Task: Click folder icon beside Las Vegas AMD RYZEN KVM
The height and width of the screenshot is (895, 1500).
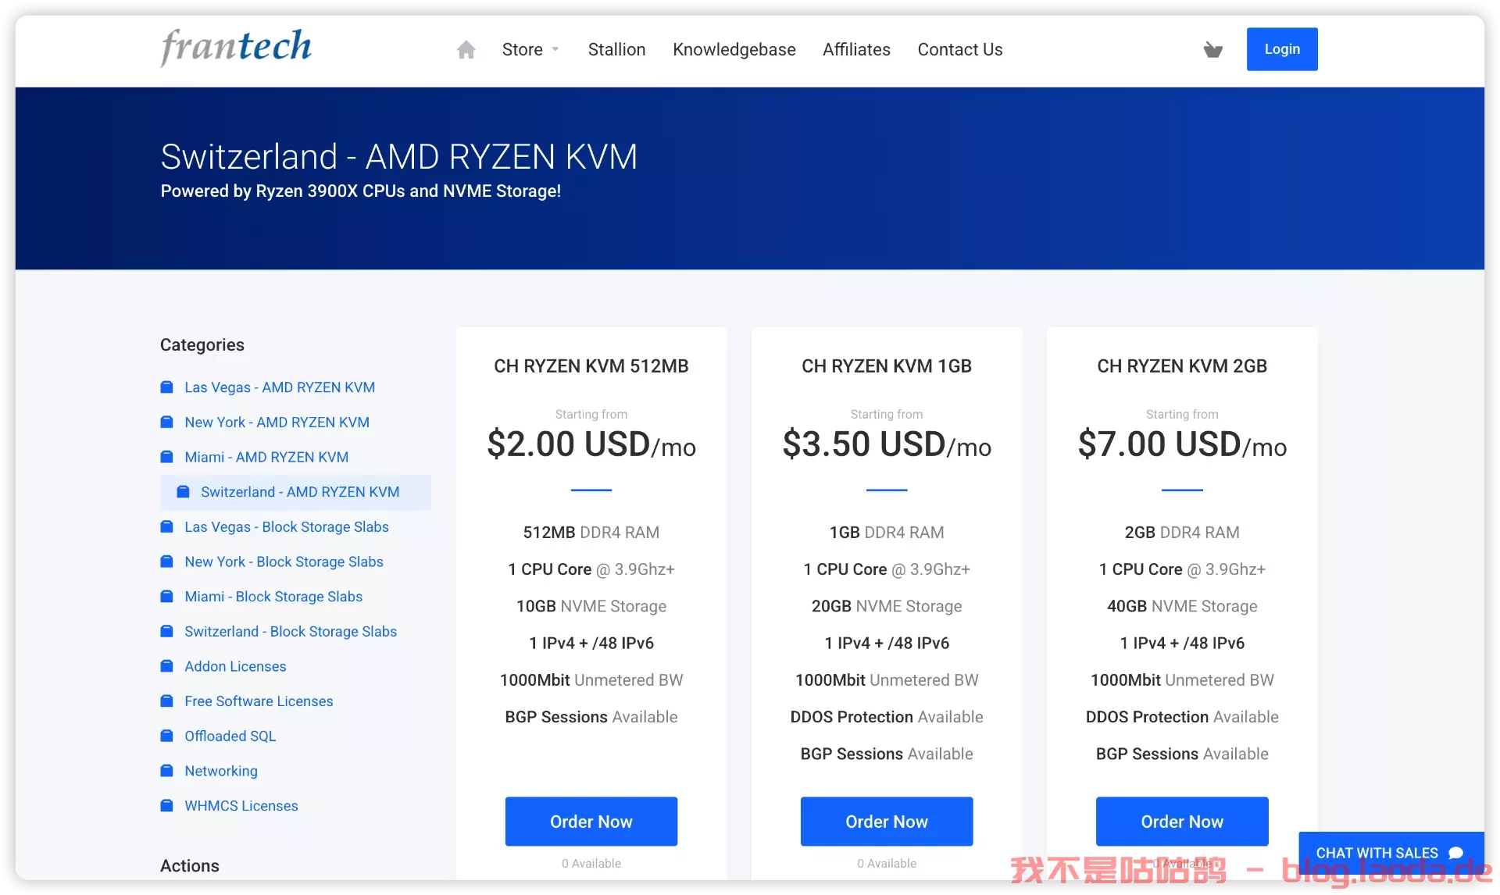Action: tap(166, 387)
